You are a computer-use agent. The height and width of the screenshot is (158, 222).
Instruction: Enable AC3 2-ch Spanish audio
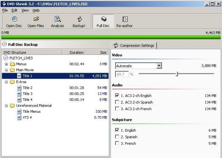[x=117, y=102]
